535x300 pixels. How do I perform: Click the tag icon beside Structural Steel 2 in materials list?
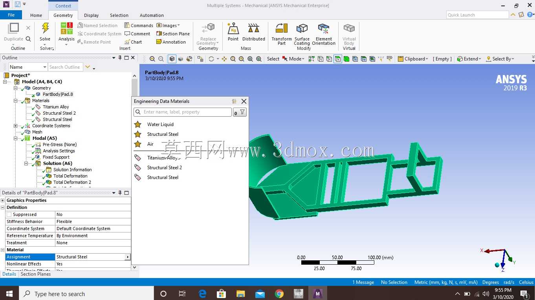(137, 168)
